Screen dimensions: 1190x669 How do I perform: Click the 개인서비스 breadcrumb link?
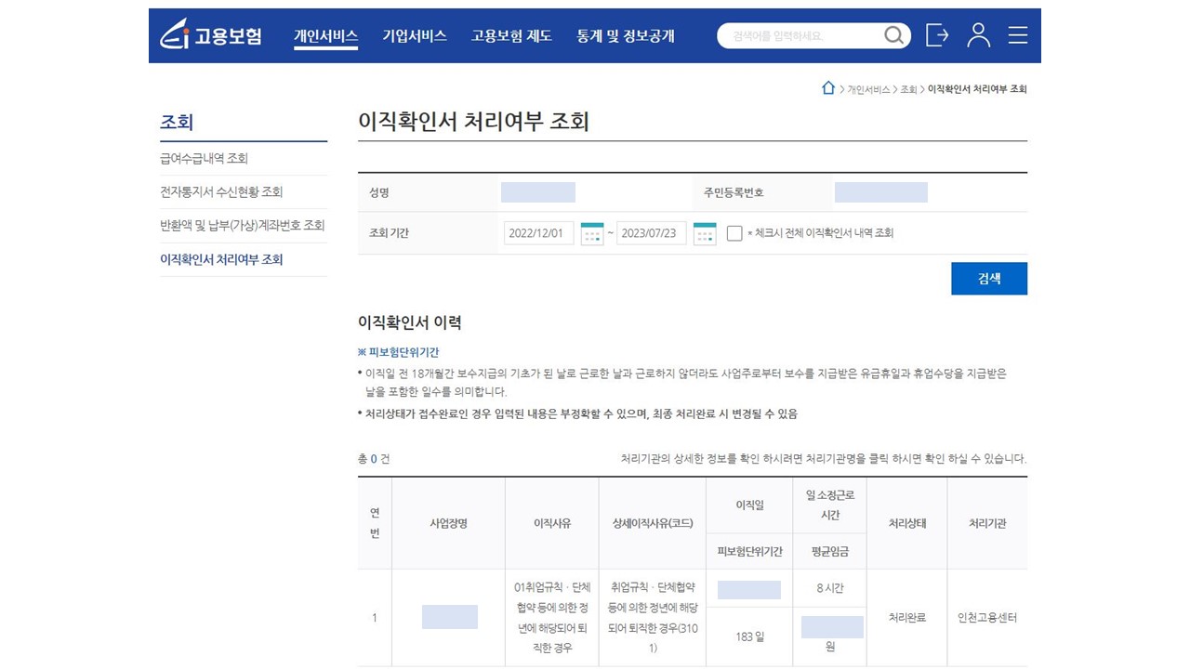[x=868, y=89]
